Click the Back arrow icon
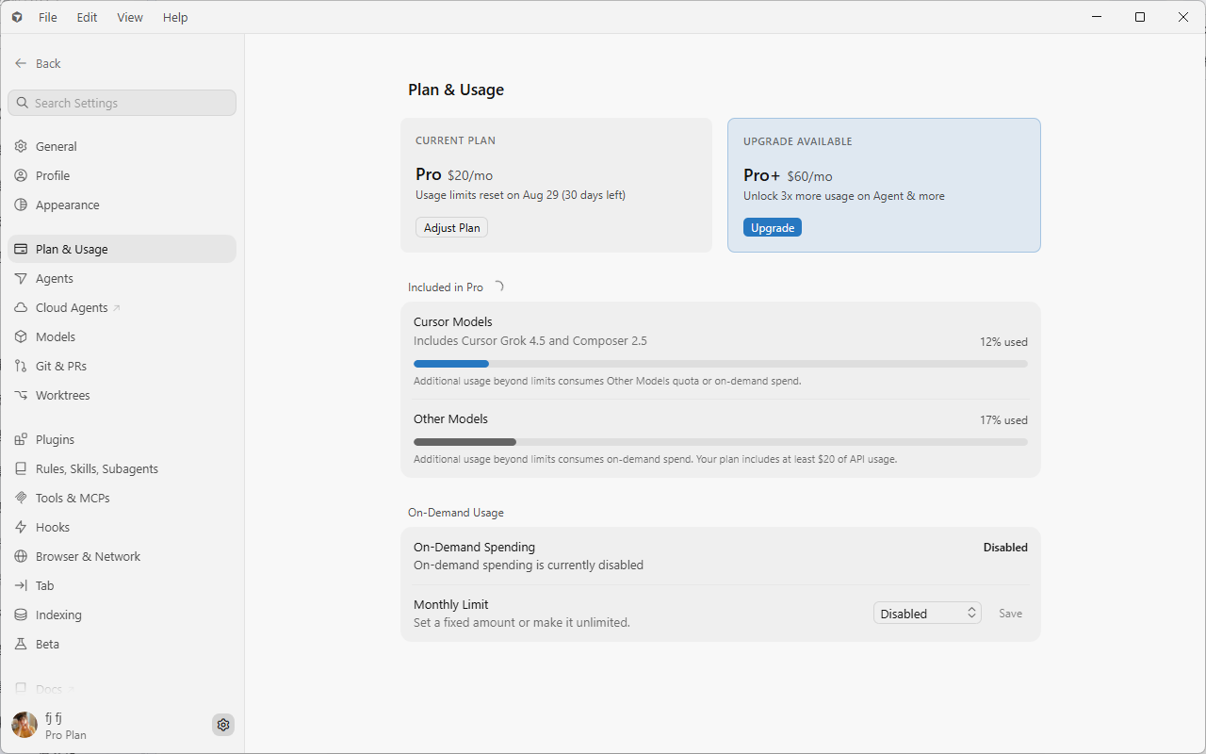This screenshot has width=1206, height=754. point(21,63)
